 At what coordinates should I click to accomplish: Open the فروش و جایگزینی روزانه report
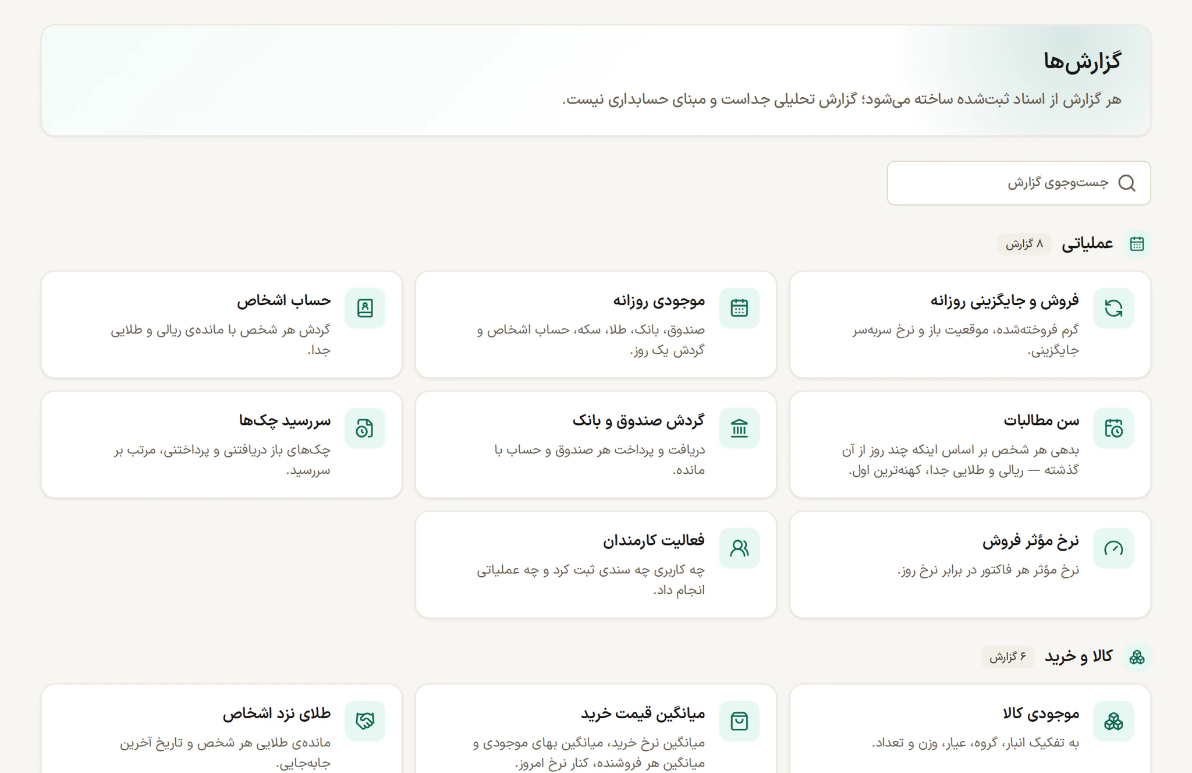pos(1005,300)
